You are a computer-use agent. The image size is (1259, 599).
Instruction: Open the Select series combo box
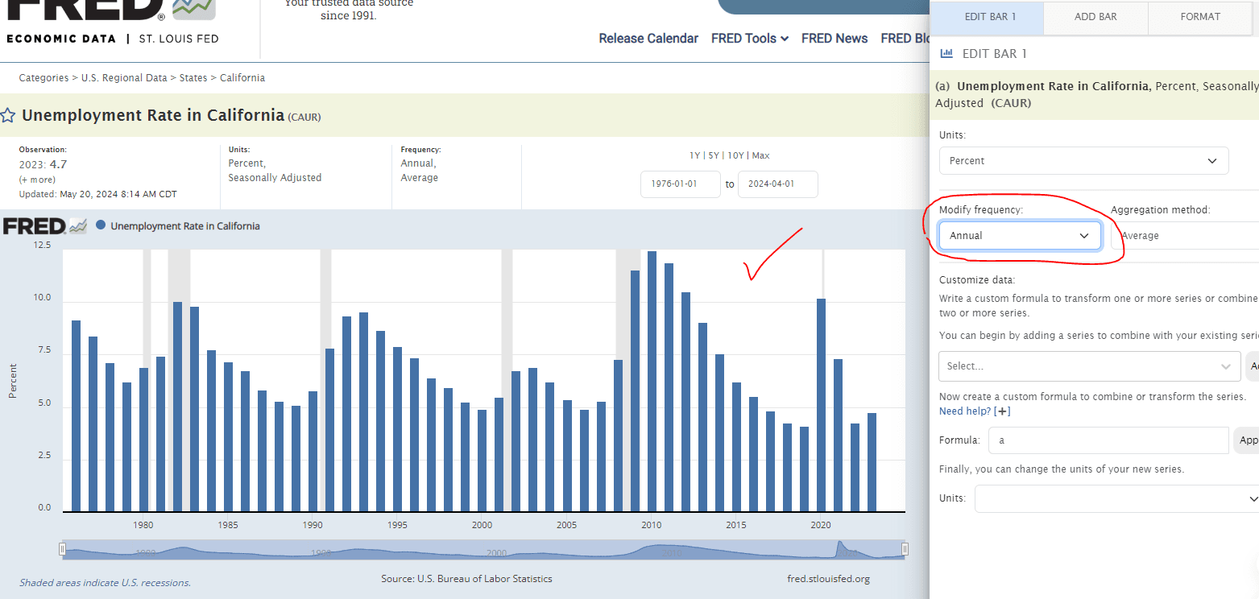click(x=1088, y=366)
